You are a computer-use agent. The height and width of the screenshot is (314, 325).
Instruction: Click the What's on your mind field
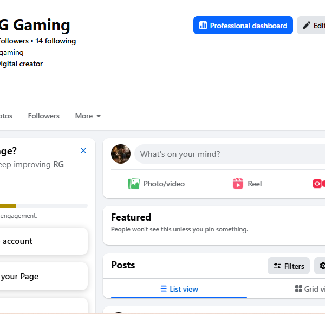(230, 154)
